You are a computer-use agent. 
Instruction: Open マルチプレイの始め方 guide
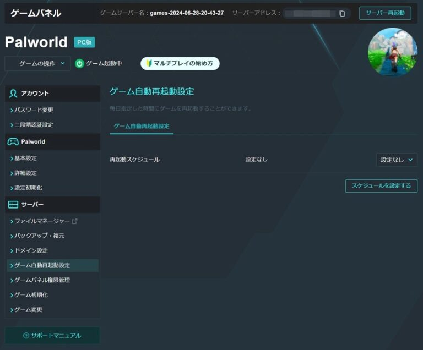click(180, 63)
